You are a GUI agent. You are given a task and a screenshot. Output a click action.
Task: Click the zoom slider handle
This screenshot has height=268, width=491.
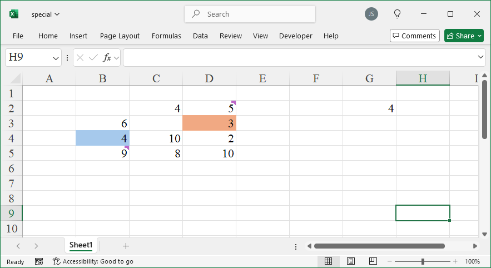click(423, 261)
